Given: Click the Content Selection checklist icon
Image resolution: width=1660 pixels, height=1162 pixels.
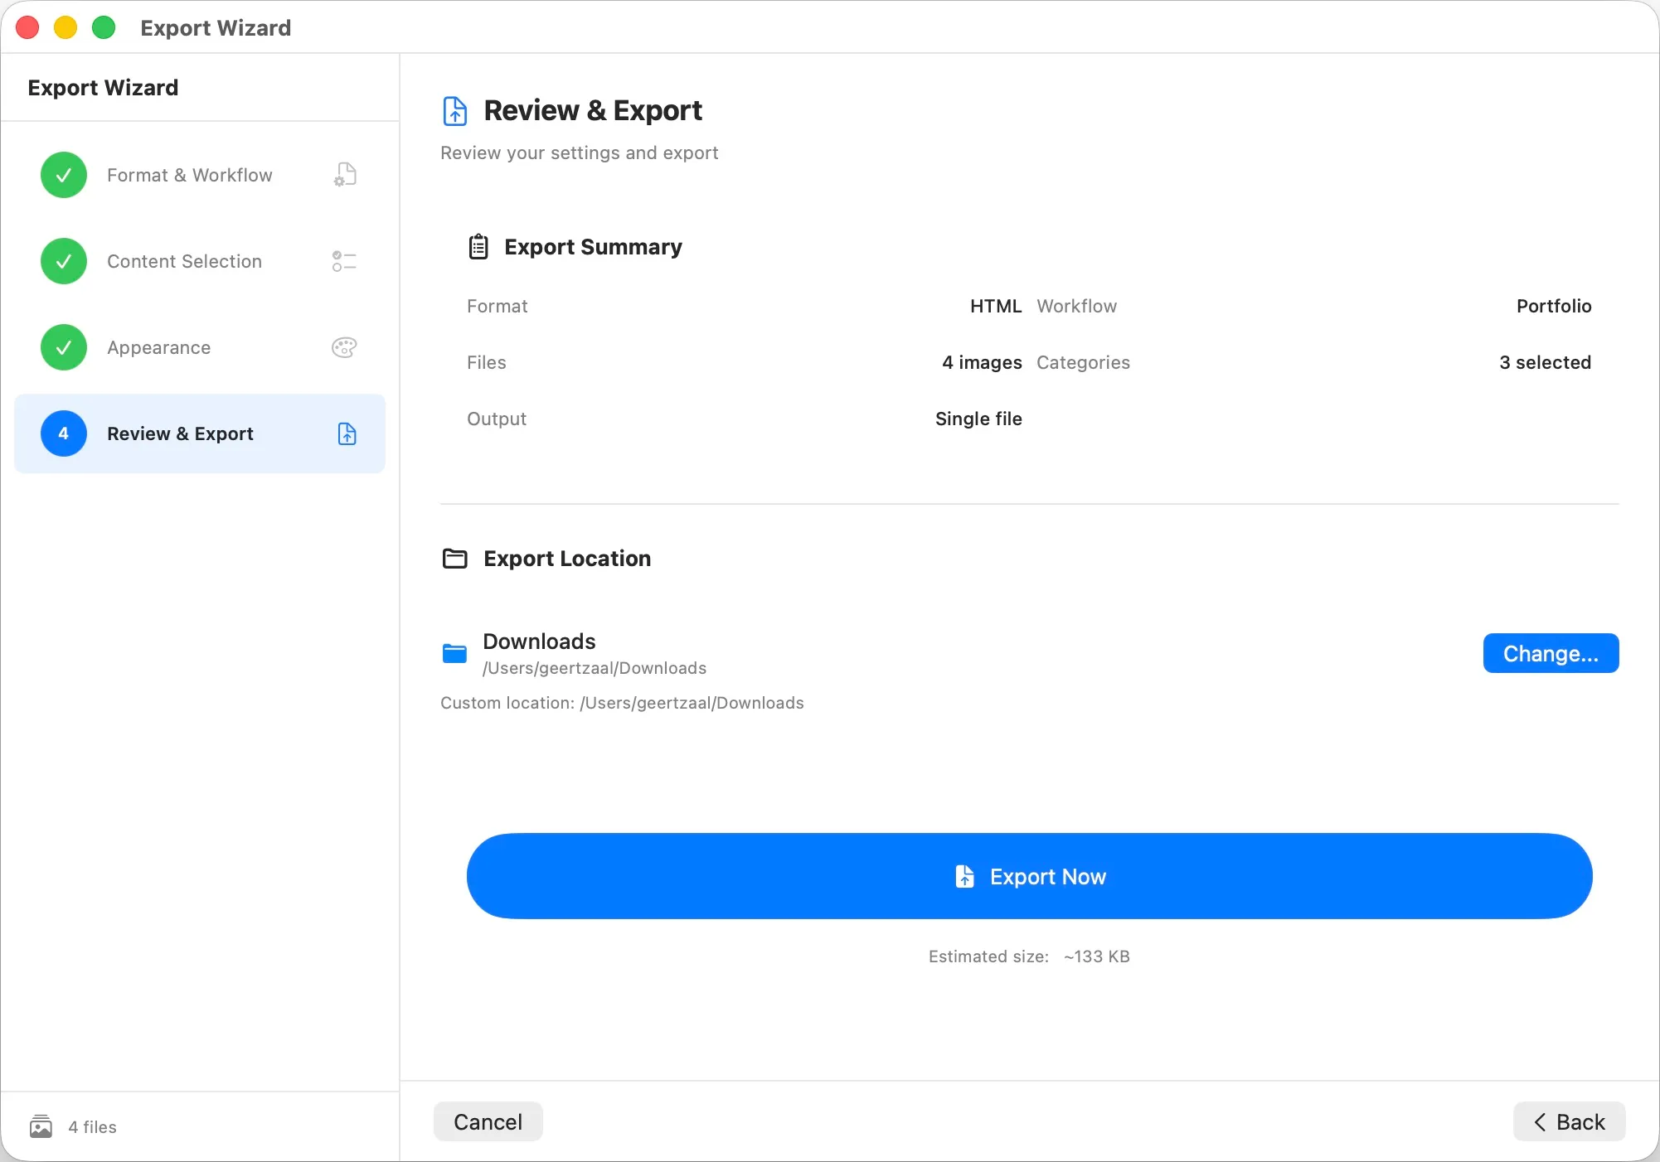Looking at the screenshot, I should coord(343,262).
